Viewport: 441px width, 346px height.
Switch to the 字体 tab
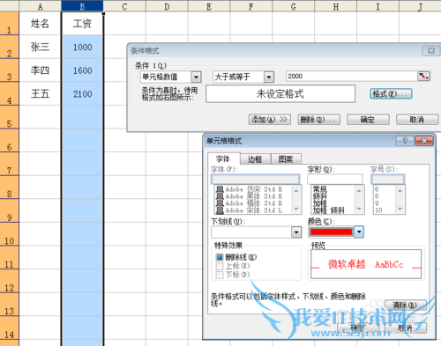223,158
